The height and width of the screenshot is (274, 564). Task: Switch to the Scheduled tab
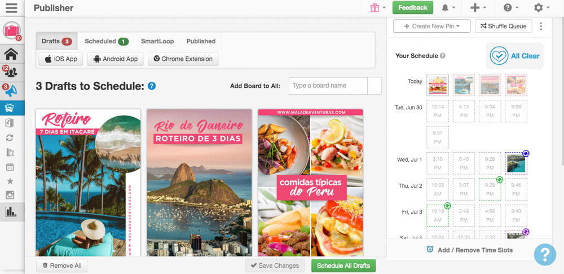[x=107, y=41]
